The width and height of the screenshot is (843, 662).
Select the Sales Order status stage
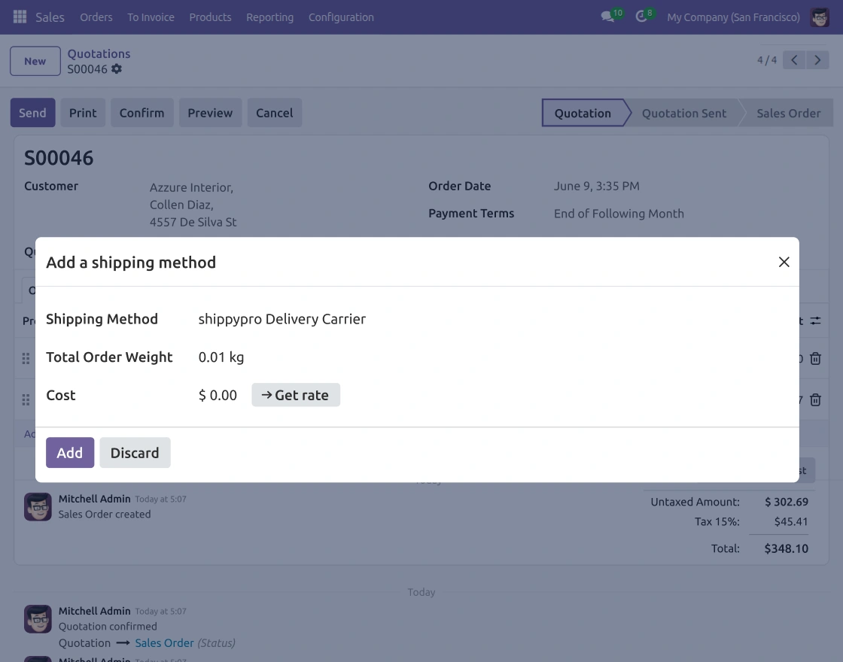(x=788, y=113)
